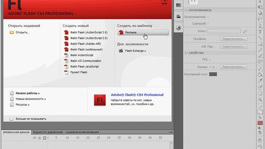265x149 pixels.
Task: Select the Brush tool
Action: pos(260,56)
